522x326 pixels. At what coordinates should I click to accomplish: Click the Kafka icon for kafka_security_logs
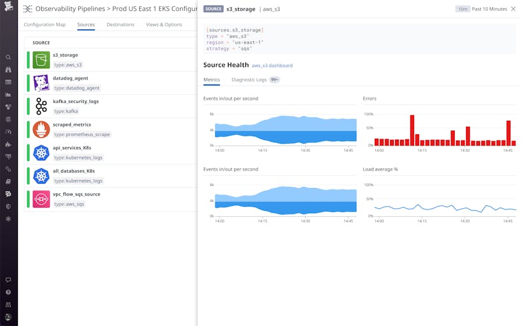pyautogui.click(x=41, y=106)
